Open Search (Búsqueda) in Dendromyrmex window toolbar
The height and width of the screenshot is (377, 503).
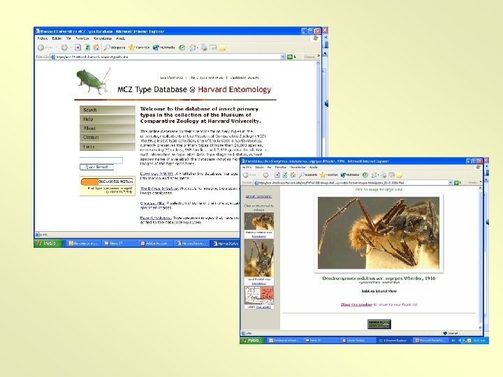pyautogui.click(x=308, y=175)
